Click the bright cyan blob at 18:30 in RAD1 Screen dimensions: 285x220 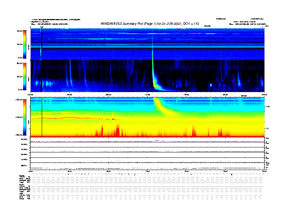(211, 85)
